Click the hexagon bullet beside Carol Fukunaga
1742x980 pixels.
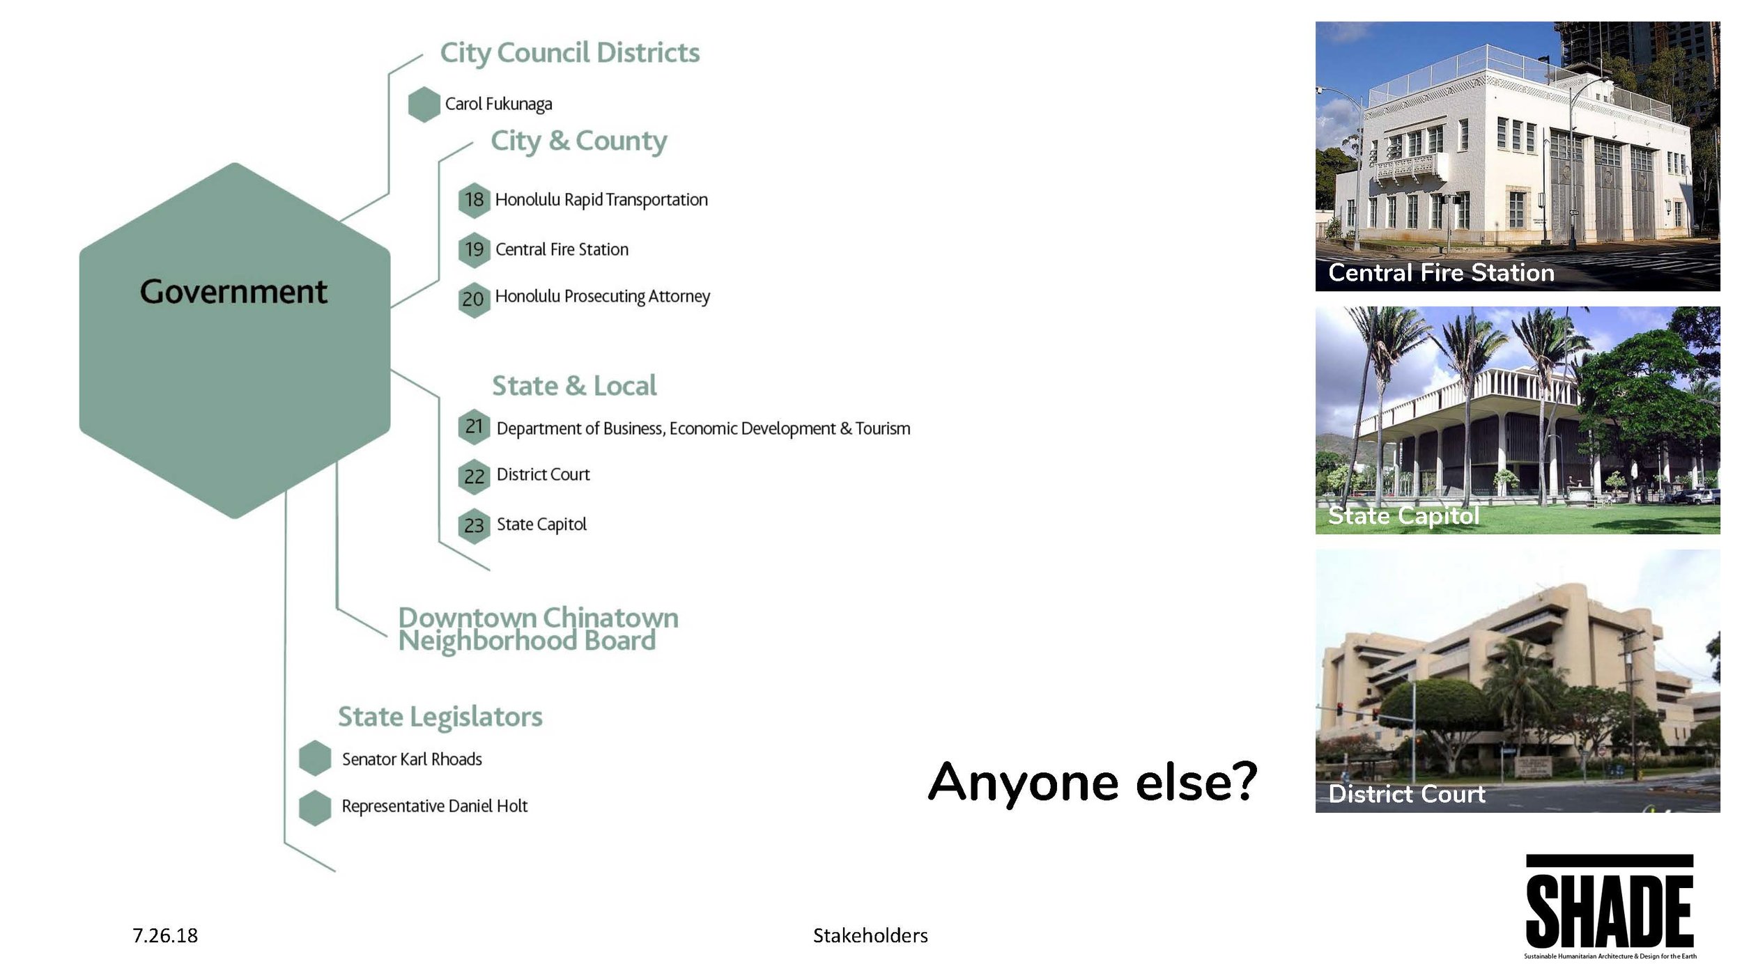[424, 104]
